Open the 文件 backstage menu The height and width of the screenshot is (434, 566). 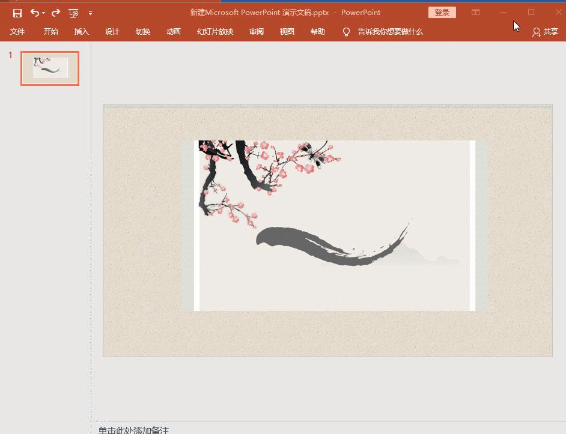pyautogui.click(x=17, y=32)
